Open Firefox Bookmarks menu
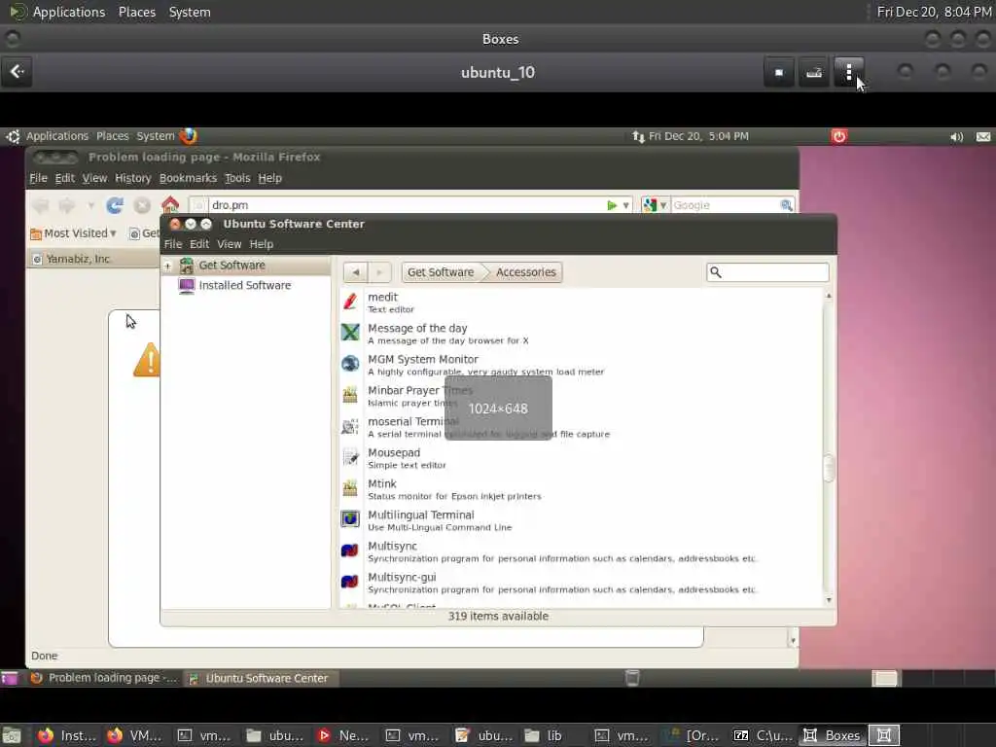 pos(188,178)
